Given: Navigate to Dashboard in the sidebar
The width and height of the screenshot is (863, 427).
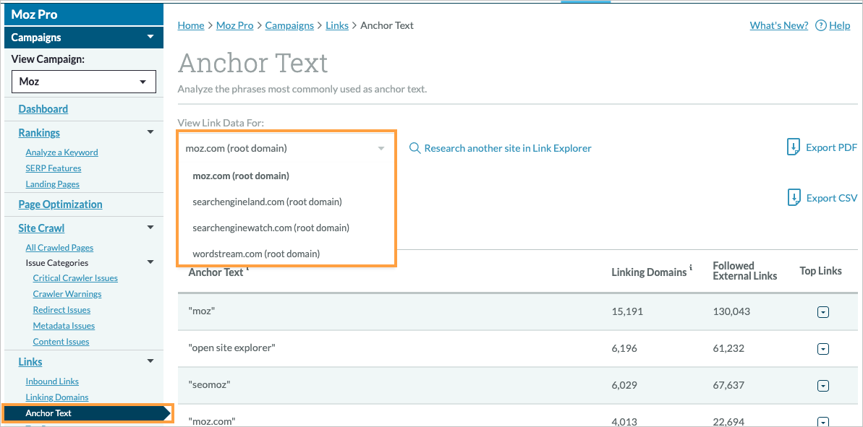Looking at the screenshot, I should coord(43,108).
